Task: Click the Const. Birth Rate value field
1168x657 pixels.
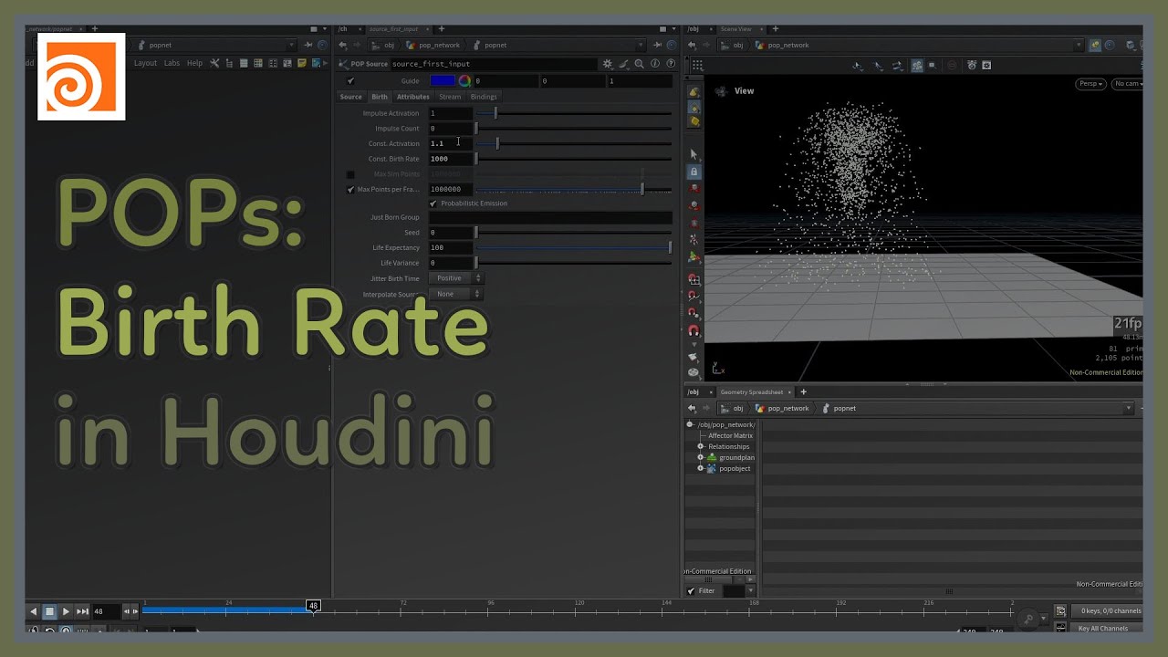Action: pos(451,159)
